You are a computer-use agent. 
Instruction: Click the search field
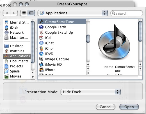(x=127, y=13)
